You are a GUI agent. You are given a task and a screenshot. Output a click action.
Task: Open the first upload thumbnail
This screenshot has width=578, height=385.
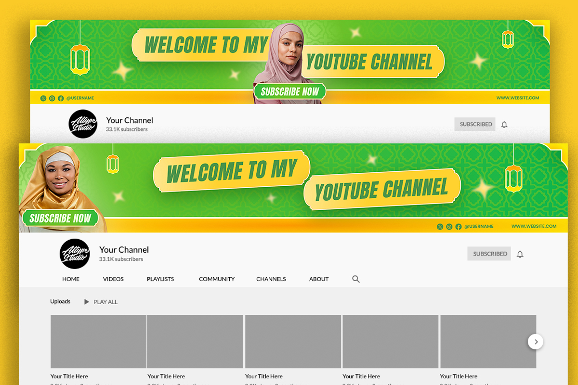(98, 342)
